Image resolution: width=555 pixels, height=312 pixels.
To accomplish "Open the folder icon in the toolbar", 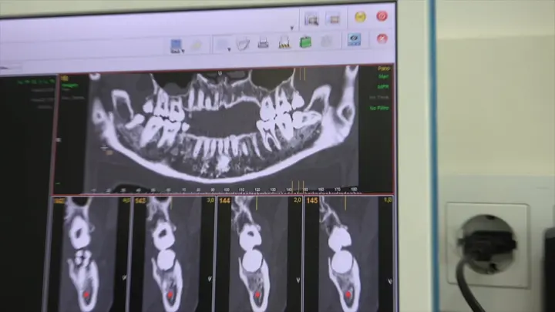I will pyautogui.click(x=243, y=44).
